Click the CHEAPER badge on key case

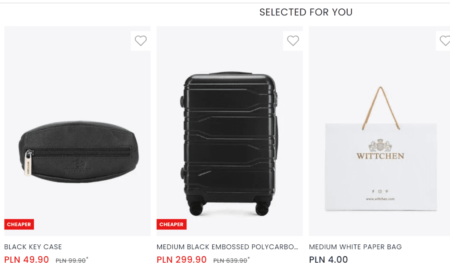tap(19, 225)
